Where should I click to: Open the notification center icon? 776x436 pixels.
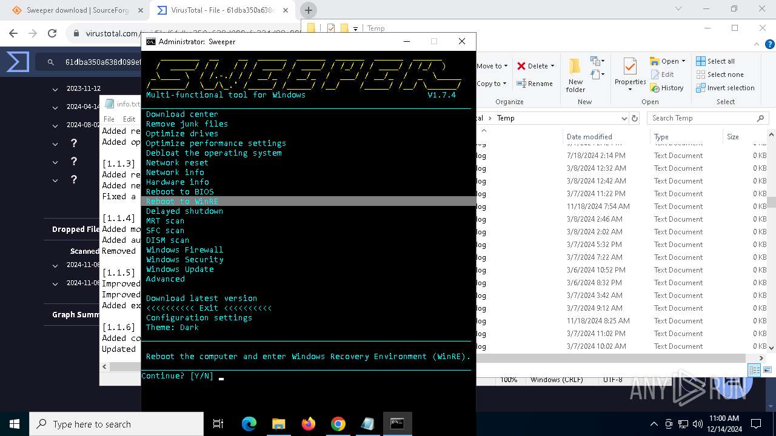point(756,424)
